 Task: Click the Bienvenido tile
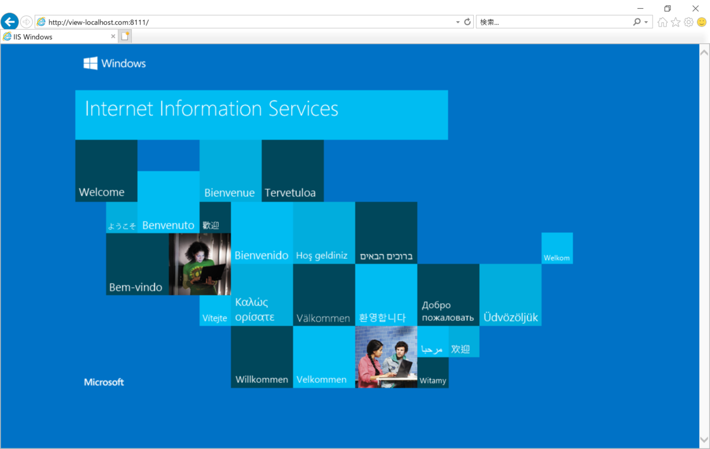(x=262, y=233)
